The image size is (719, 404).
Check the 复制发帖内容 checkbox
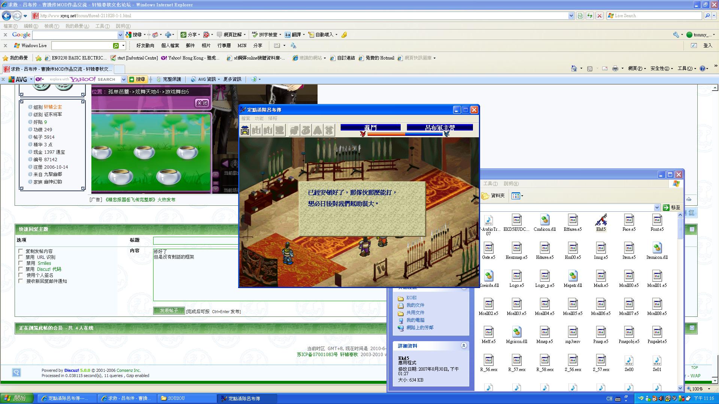tap(21, 251)
